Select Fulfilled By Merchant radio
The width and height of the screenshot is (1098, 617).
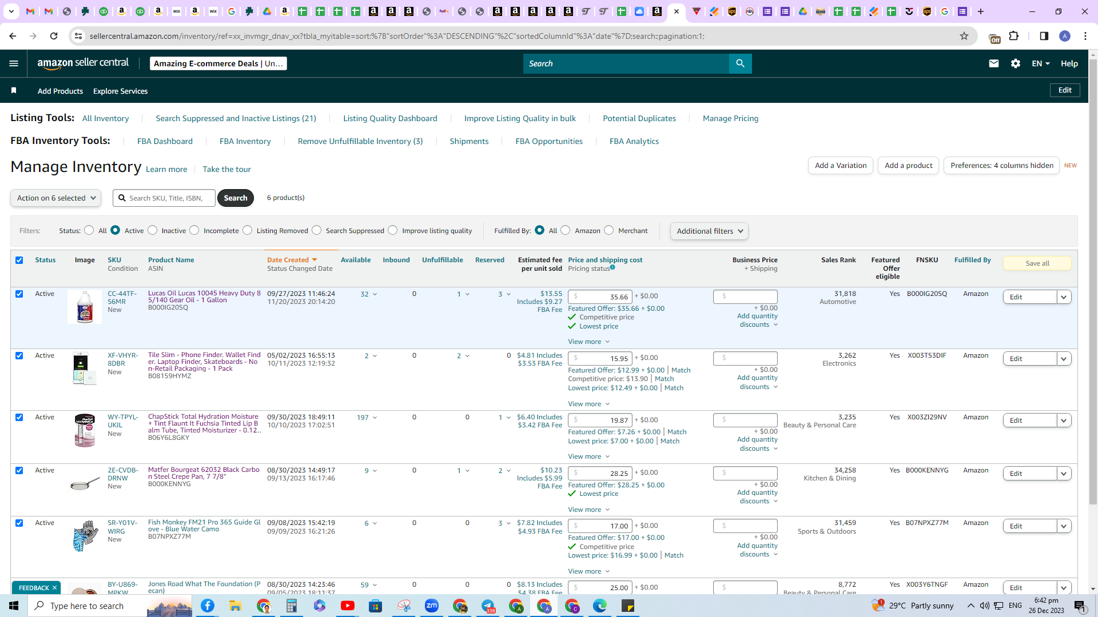pos(609,230)
